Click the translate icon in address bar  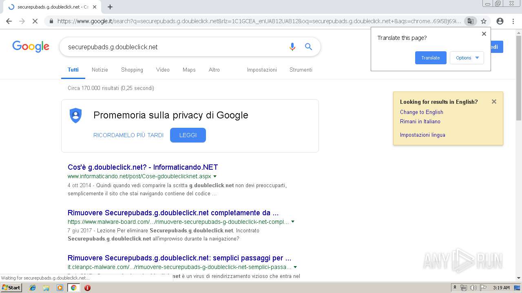pyautogui.click(x=470, y=21)
